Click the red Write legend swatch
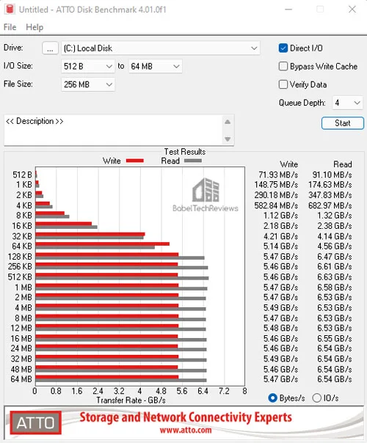Screen dimensions: 367x443 coord(135,161)
